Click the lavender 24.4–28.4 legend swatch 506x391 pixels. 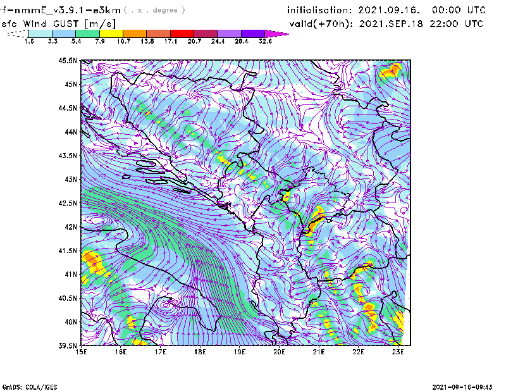[x=229, y=34]
